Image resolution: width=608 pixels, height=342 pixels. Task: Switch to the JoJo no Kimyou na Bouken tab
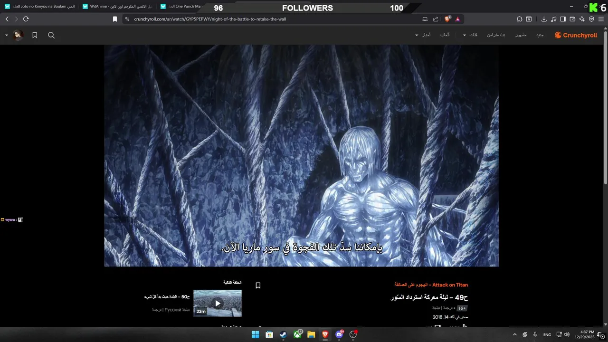[40, 7]
